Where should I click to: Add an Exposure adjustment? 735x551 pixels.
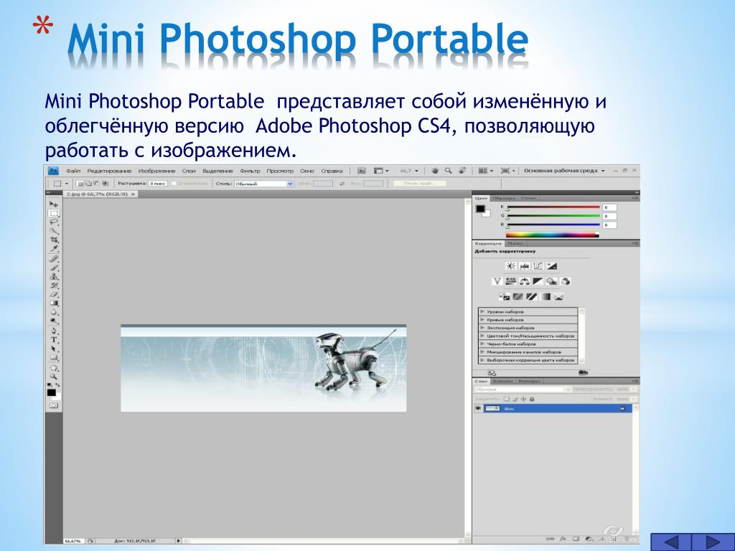click(552, 266)
